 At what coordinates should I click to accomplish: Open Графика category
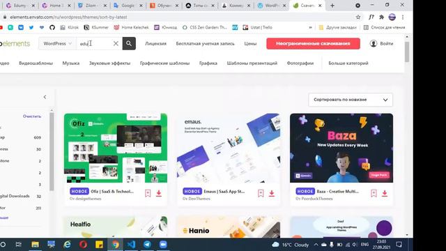[x=208, y=63]
